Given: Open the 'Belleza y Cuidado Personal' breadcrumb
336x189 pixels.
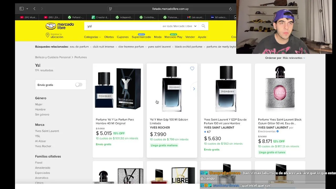Looking at the screenshot, I should point(53,57).
